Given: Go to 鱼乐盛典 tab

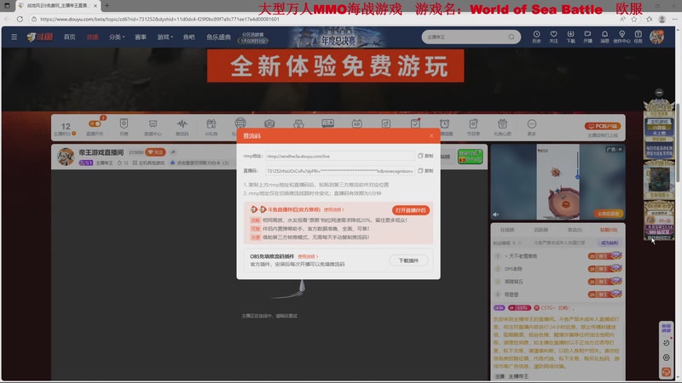Looking at the screenshot, I should [218, 37].
